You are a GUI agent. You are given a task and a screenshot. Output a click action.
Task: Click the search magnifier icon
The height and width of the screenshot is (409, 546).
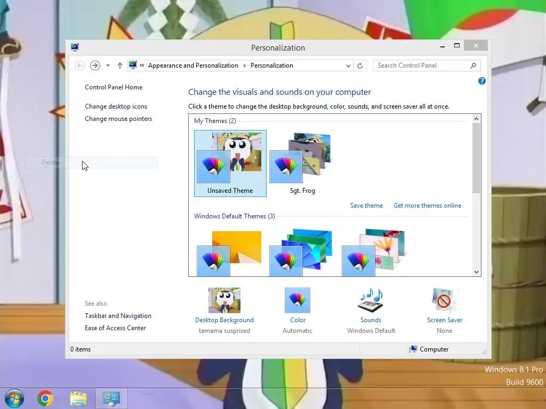coord(473,66)
